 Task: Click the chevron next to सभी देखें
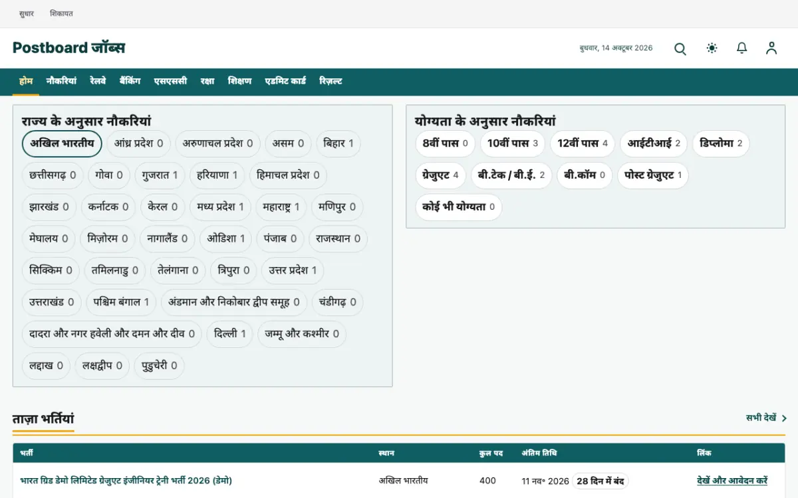(785, 418)
